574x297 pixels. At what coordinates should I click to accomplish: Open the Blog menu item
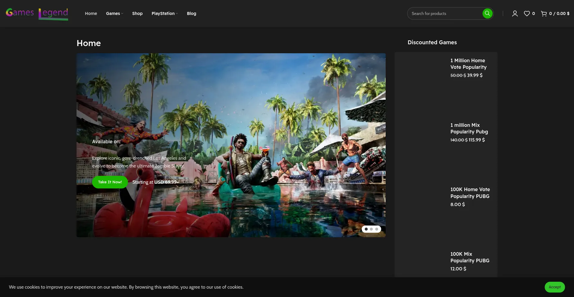click(192, 13)
